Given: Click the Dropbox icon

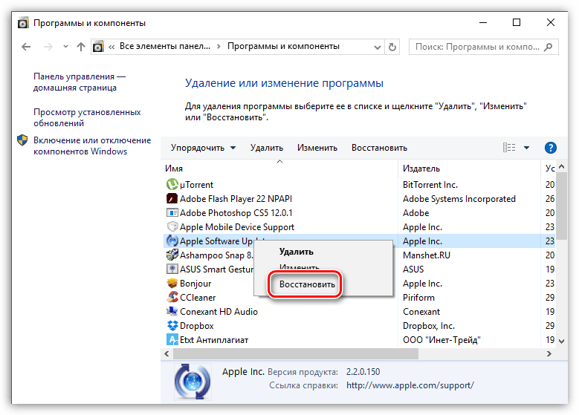Looking at the screenshot, I should pyautogui.click(x=172, y=326).
